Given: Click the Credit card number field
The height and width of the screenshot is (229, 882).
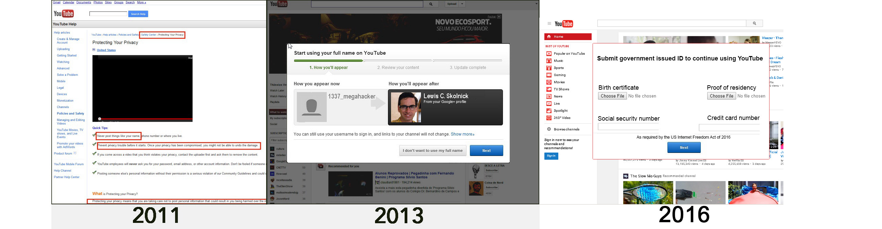Looking at the screenshot, I should (729, 128).
